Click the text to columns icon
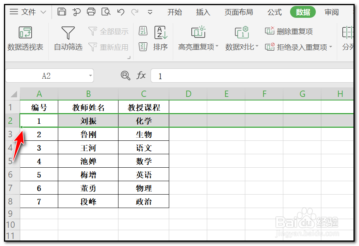The image size is (359, 246). point(348,32)
